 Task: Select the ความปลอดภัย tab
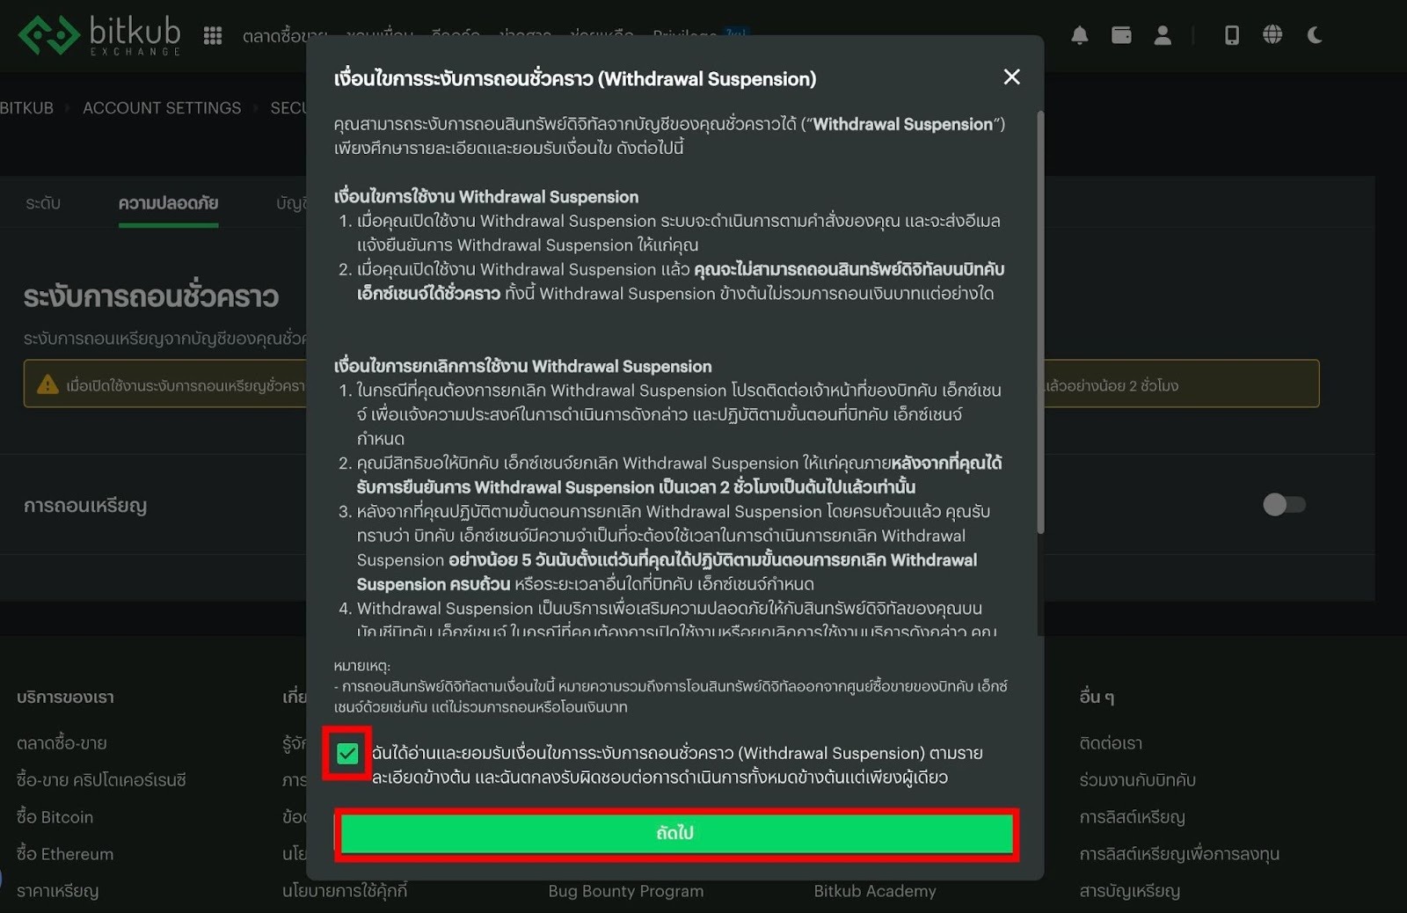tap(168, 203)
